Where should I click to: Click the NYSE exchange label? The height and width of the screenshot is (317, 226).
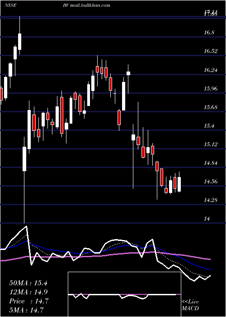pyautogui.click(x=10, y=5)
